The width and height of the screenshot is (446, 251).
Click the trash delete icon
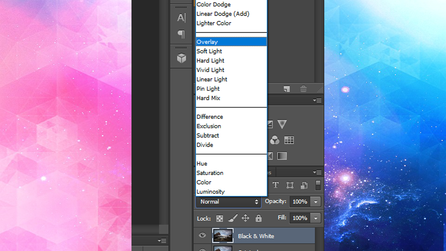[303, 89]
